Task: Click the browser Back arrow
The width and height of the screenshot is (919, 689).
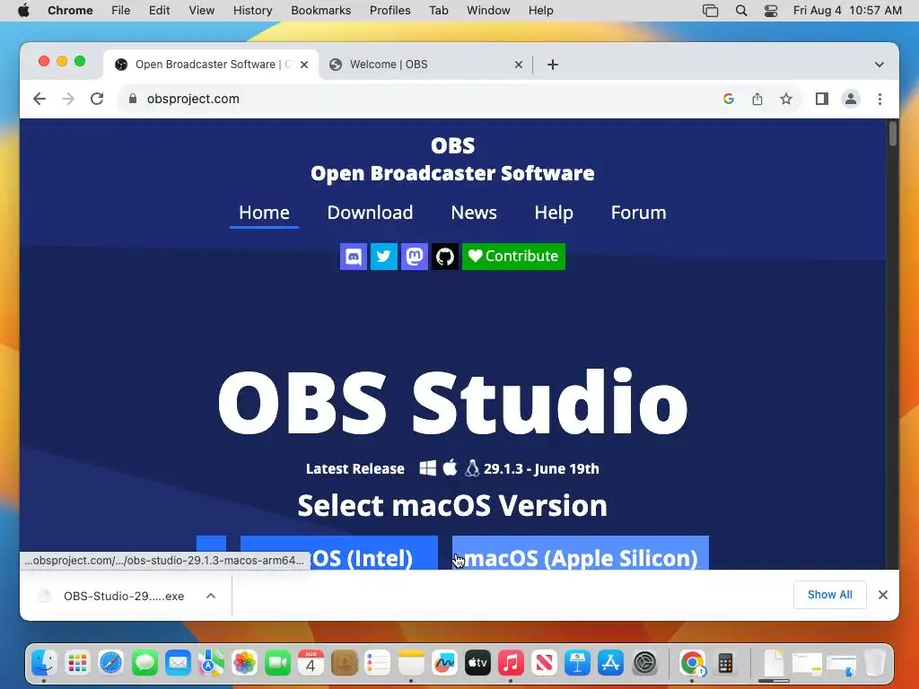Action: click(x=39, y=99)
